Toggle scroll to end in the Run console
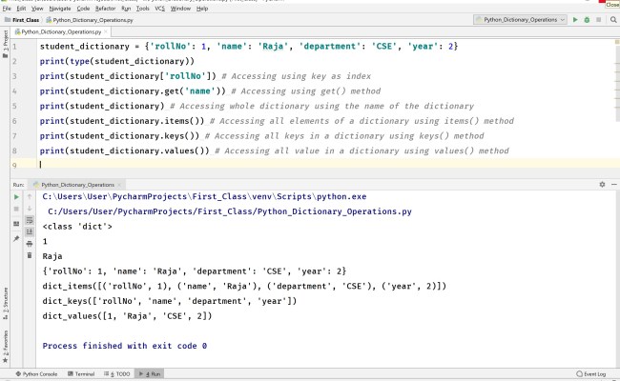Screen dimensions: 620x381 click(x=30, y=231)
